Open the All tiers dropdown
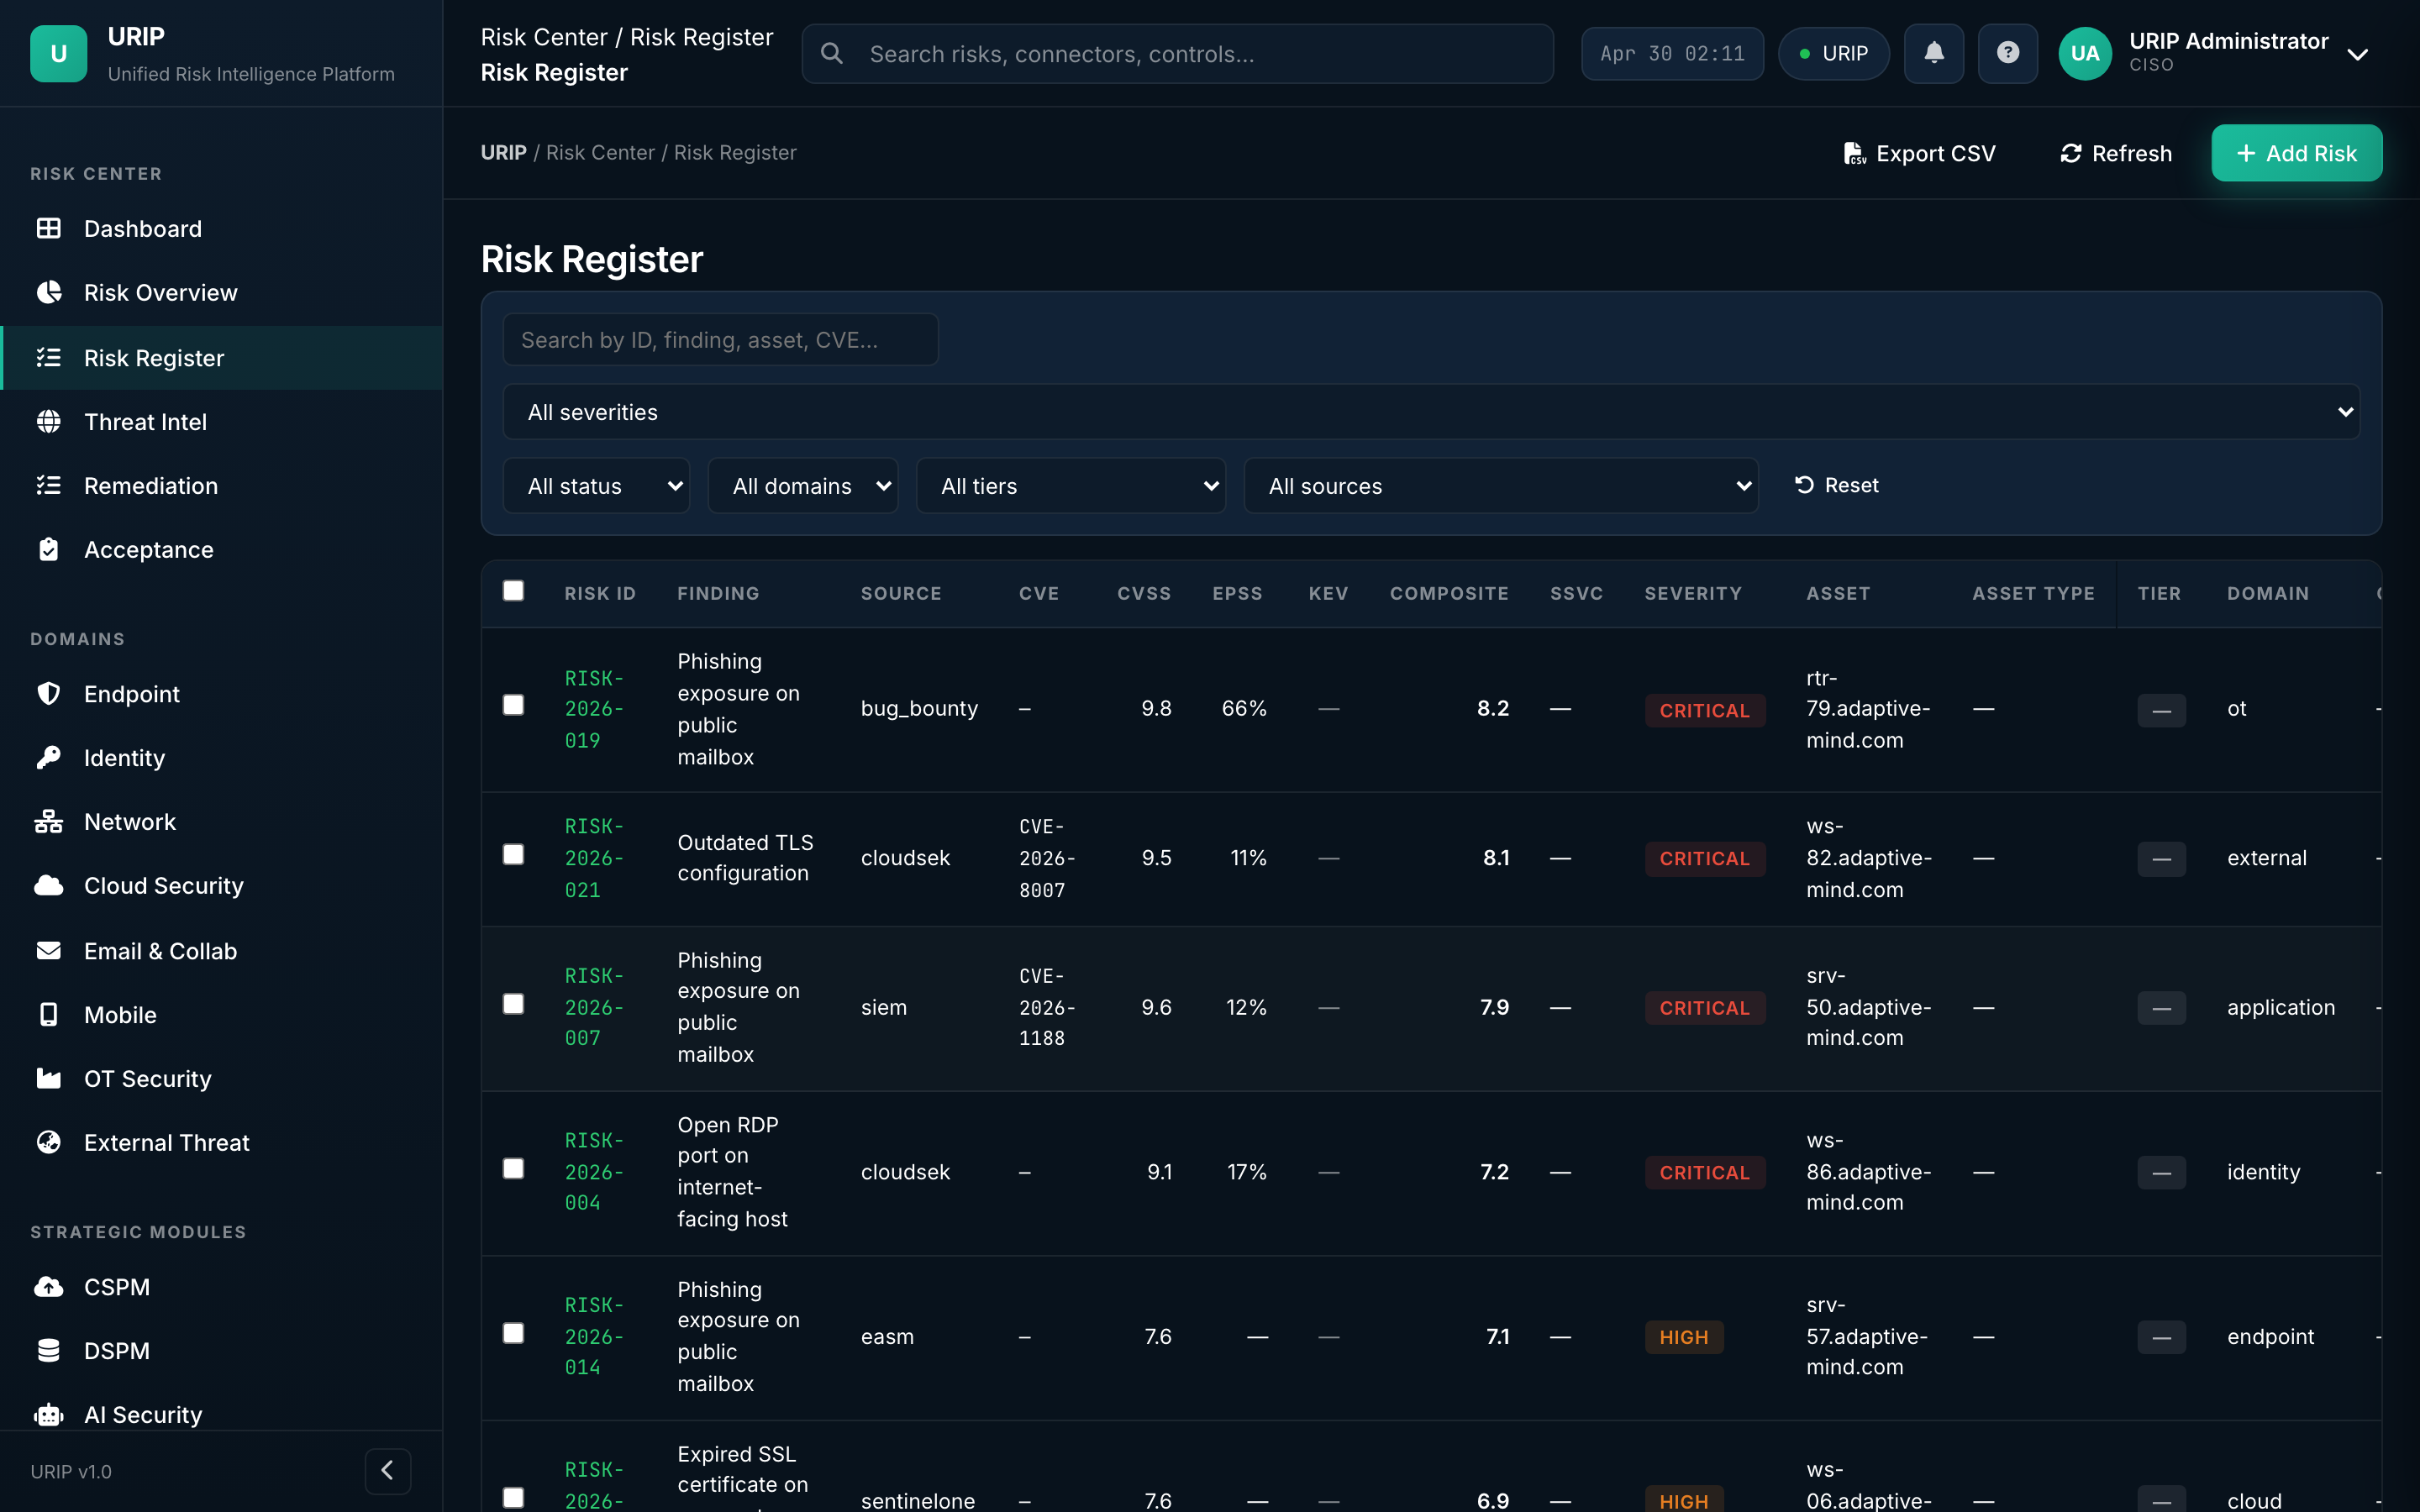The height and width of the screenshot is (1512, 2420). pos(1070,486)
